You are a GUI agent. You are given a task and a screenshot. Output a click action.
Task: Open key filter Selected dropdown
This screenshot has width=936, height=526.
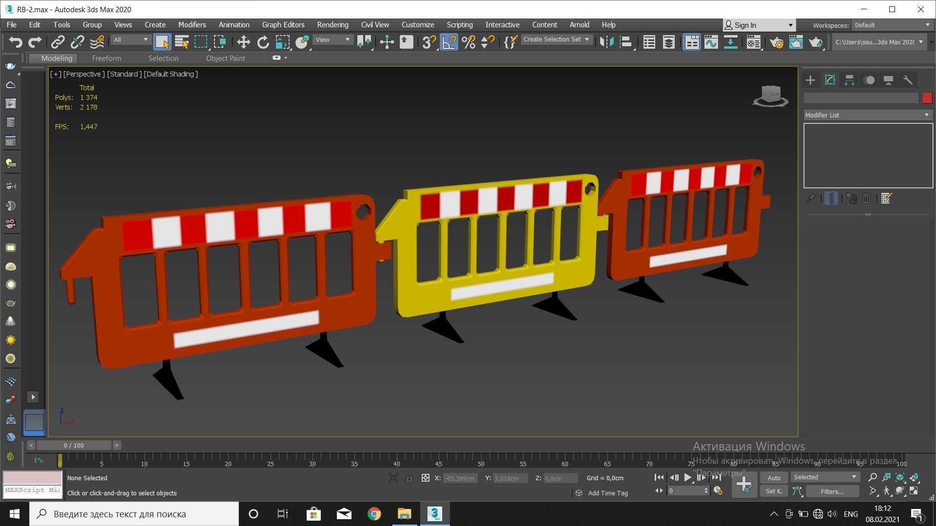tap(824, 477)
